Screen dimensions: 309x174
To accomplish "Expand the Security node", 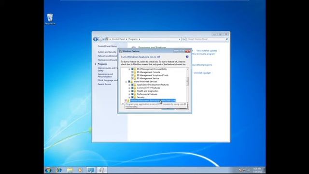I will (129, 98).
